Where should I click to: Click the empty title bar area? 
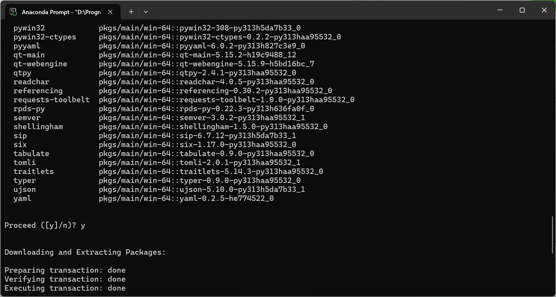tap(321, 10)
